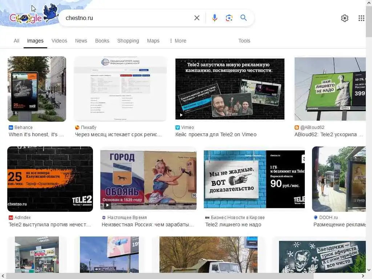This screenshot has height=279, width=372.
Task: Click the DOOH.ru source label
Action: [x=328, y=218]
